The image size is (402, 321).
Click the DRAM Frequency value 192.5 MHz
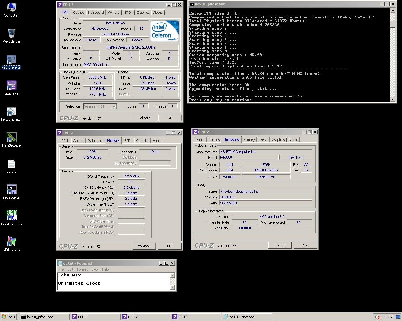click(x=131, y=176)
